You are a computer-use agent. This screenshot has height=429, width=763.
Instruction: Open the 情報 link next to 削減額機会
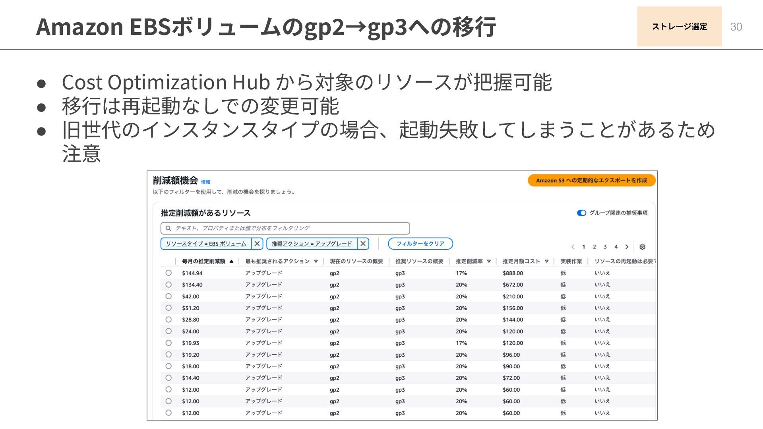click(x=205, y=182)
